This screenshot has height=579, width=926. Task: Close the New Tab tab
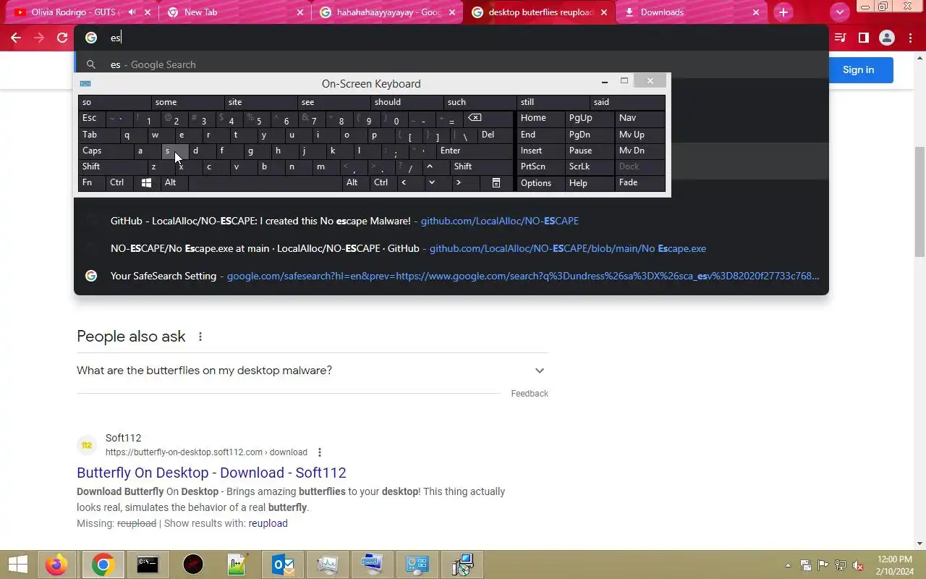pyautogui.click(x=300, y=12)
